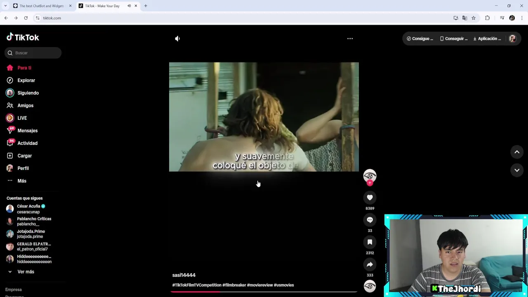Click the TikTok logo
This screenshot has width=528, height=297.
coord(23,37)
